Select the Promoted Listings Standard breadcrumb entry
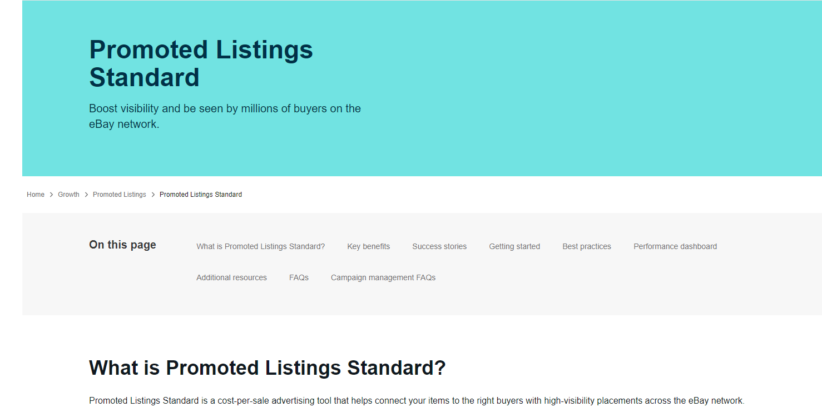The width and height of the screenshot is (822, 412). 200,194
